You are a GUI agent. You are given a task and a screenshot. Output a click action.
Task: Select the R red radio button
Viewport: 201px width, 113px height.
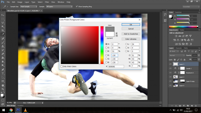(x=106, y=55)
